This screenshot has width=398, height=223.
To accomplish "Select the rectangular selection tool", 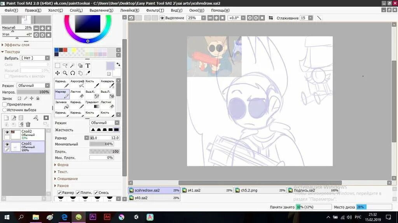I will (58, 66).
